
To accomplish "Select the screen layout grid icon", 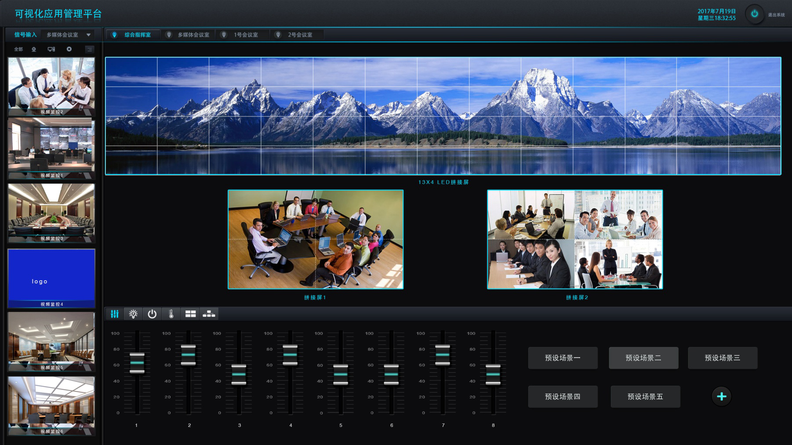I will click(x=190, y=314).
